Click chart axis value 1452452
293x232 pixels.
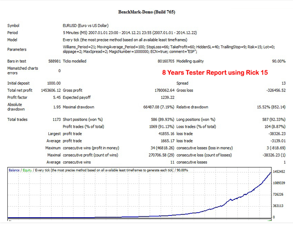point(279,172)
